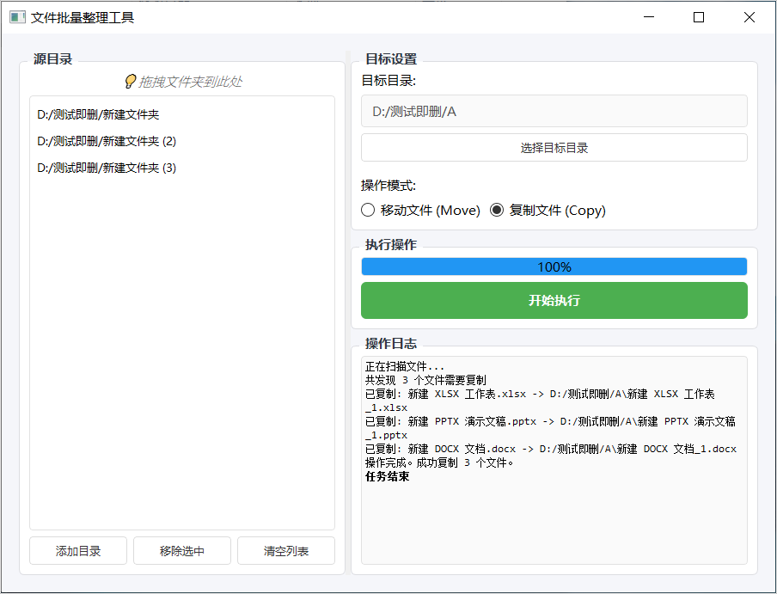Click 移除选中 to remove selected directory
The height and width of the screenshot is (594, 777).
(182, 551)
